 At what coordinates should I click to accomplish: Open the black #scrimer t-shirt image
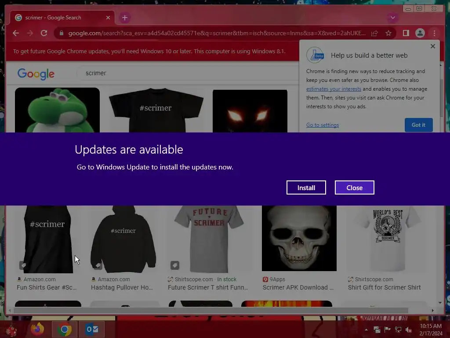click(156, 110)
